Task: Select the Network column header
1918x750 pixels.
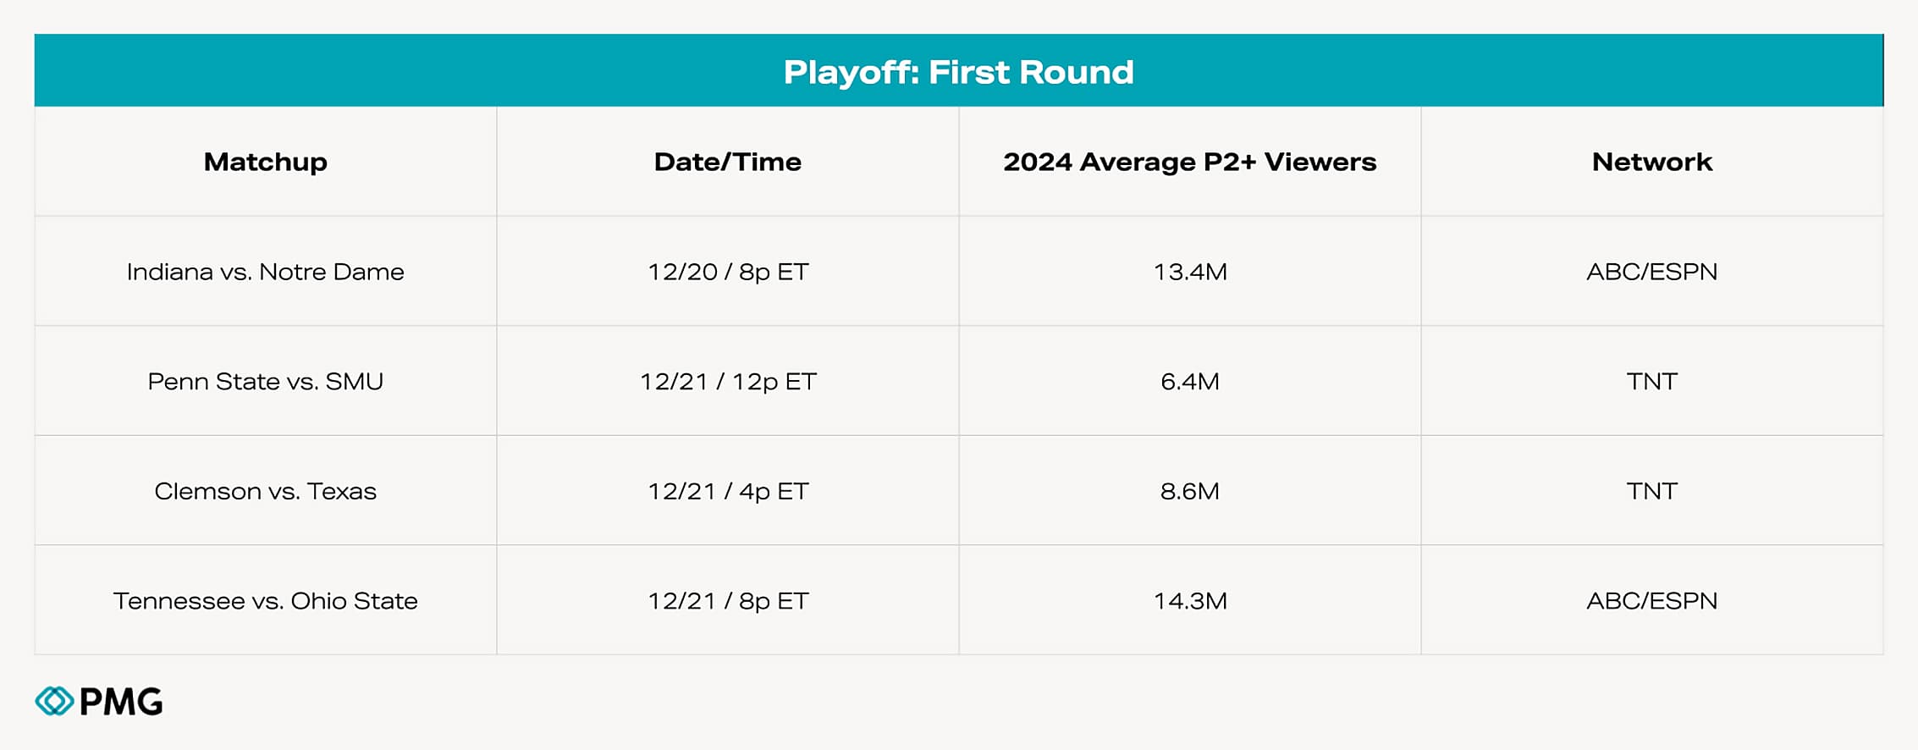Action: coord(1651,162)
